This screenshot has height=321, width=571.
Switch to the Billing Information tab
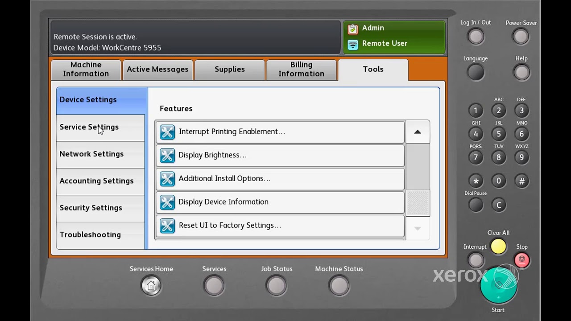point(302,70)
